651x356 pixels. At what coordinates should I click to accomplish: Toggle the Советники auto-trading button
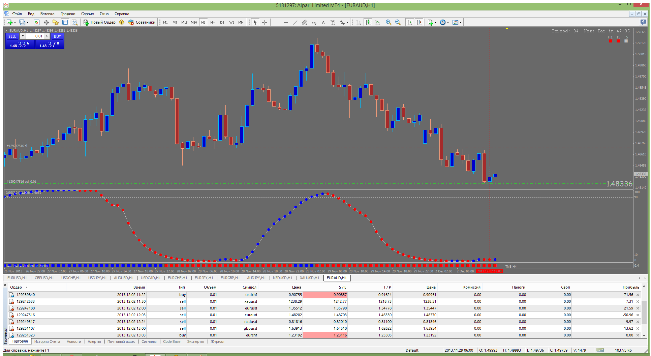coord(142,22)
